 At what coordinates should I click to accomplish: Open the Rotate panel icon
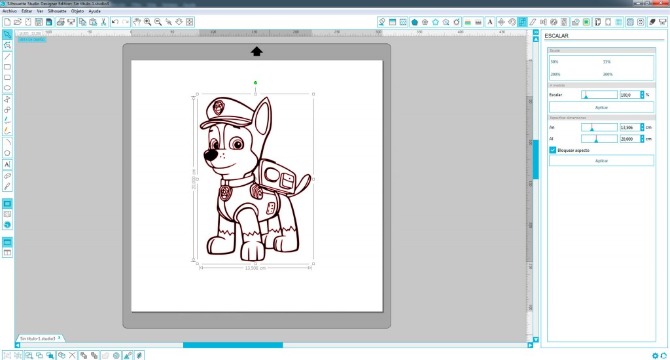(512, 22)
